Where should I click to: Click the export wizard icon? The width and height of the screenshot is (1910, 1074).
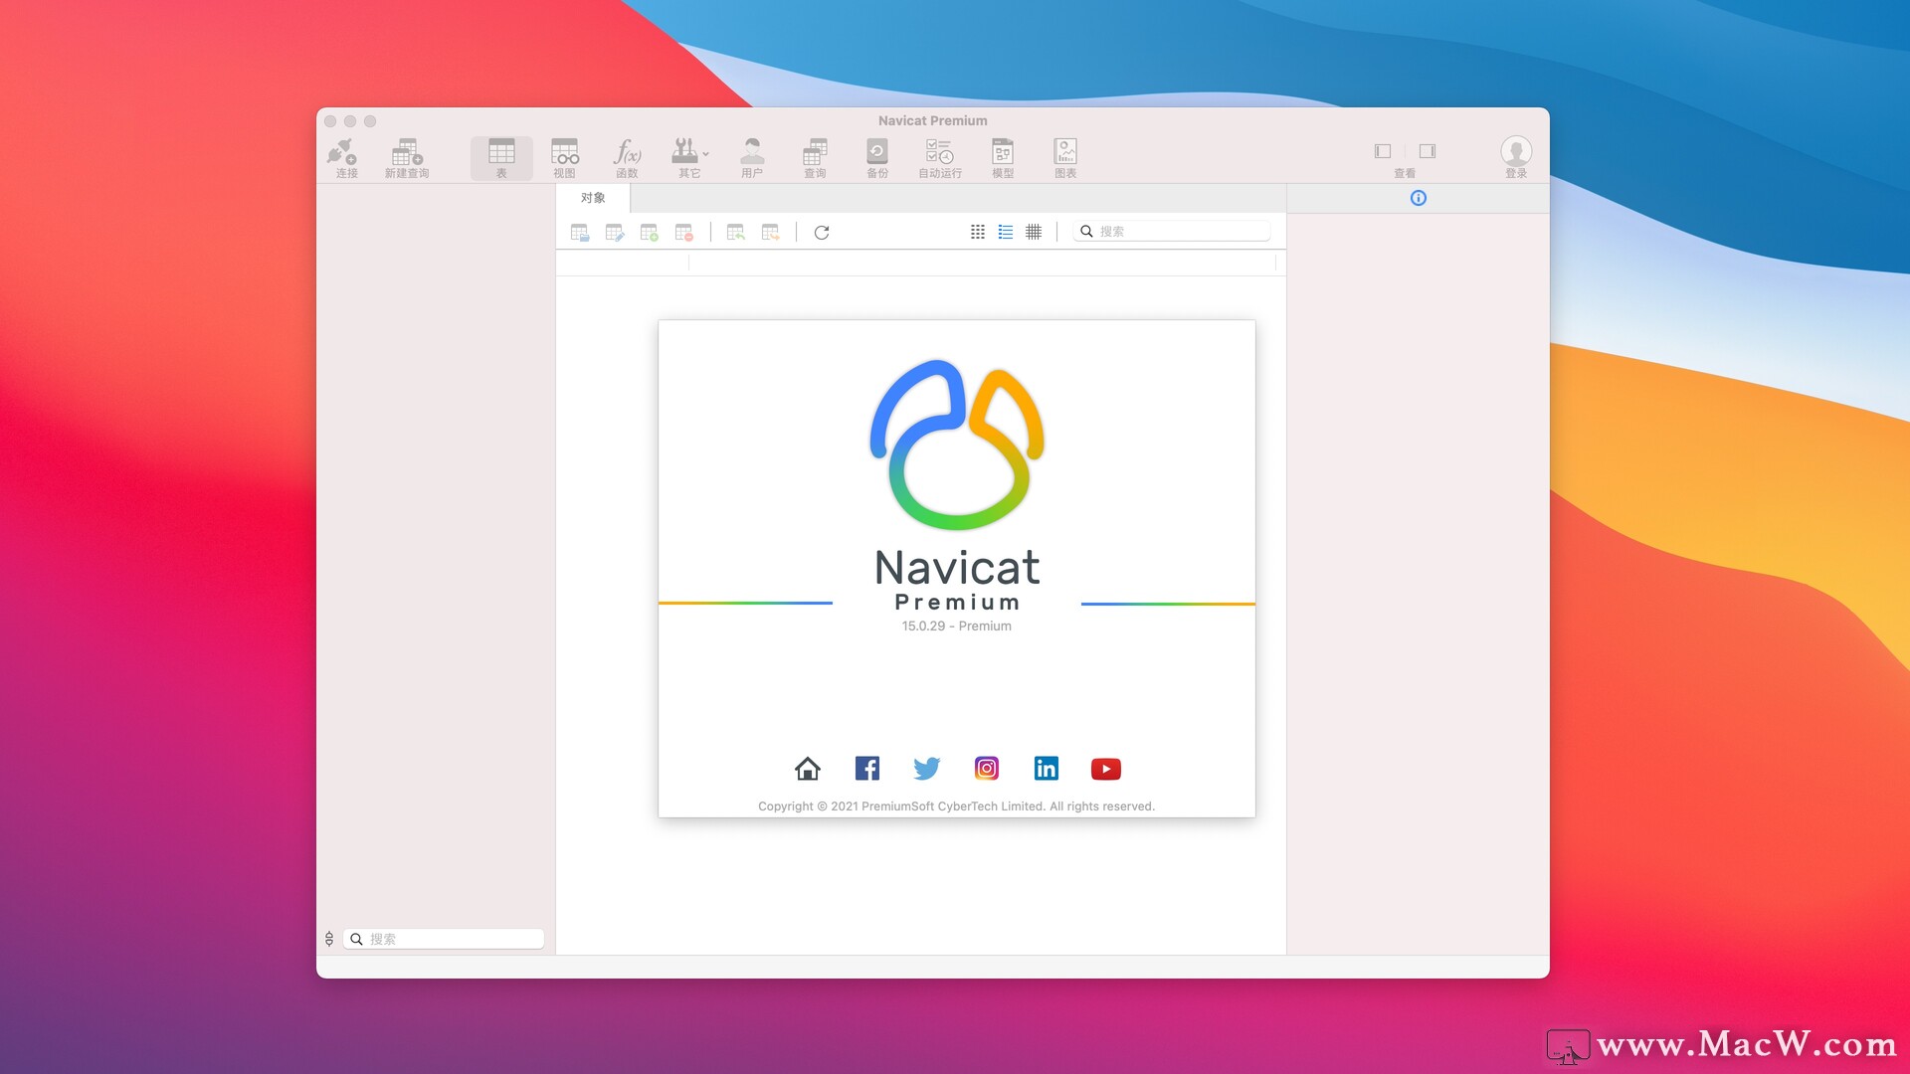click(x=771, y=232)
